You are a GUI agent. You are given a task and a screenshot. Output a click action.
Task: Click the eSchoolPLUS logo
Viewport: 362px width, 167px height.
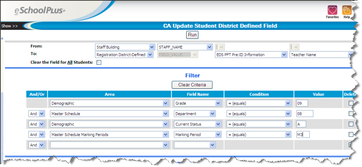click(39, 11)
